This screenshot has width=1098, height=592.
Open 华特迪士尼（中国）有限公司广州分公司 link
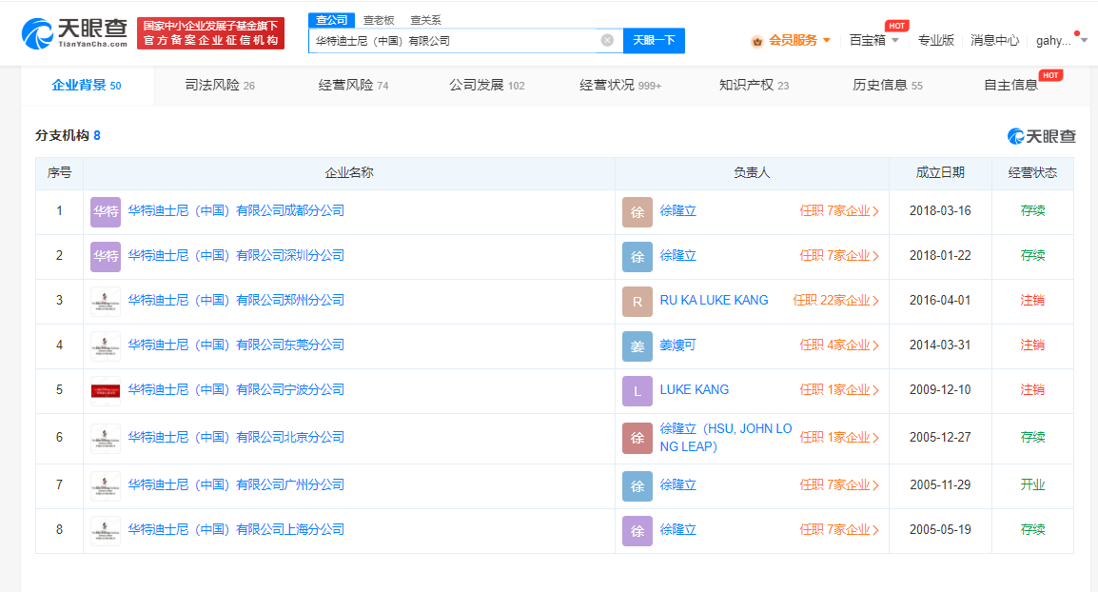[x=236, y=485]
